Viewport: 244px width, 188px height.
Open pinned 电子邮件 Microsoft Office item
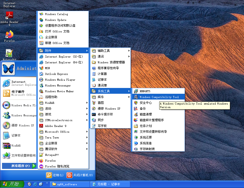(19, 93)
